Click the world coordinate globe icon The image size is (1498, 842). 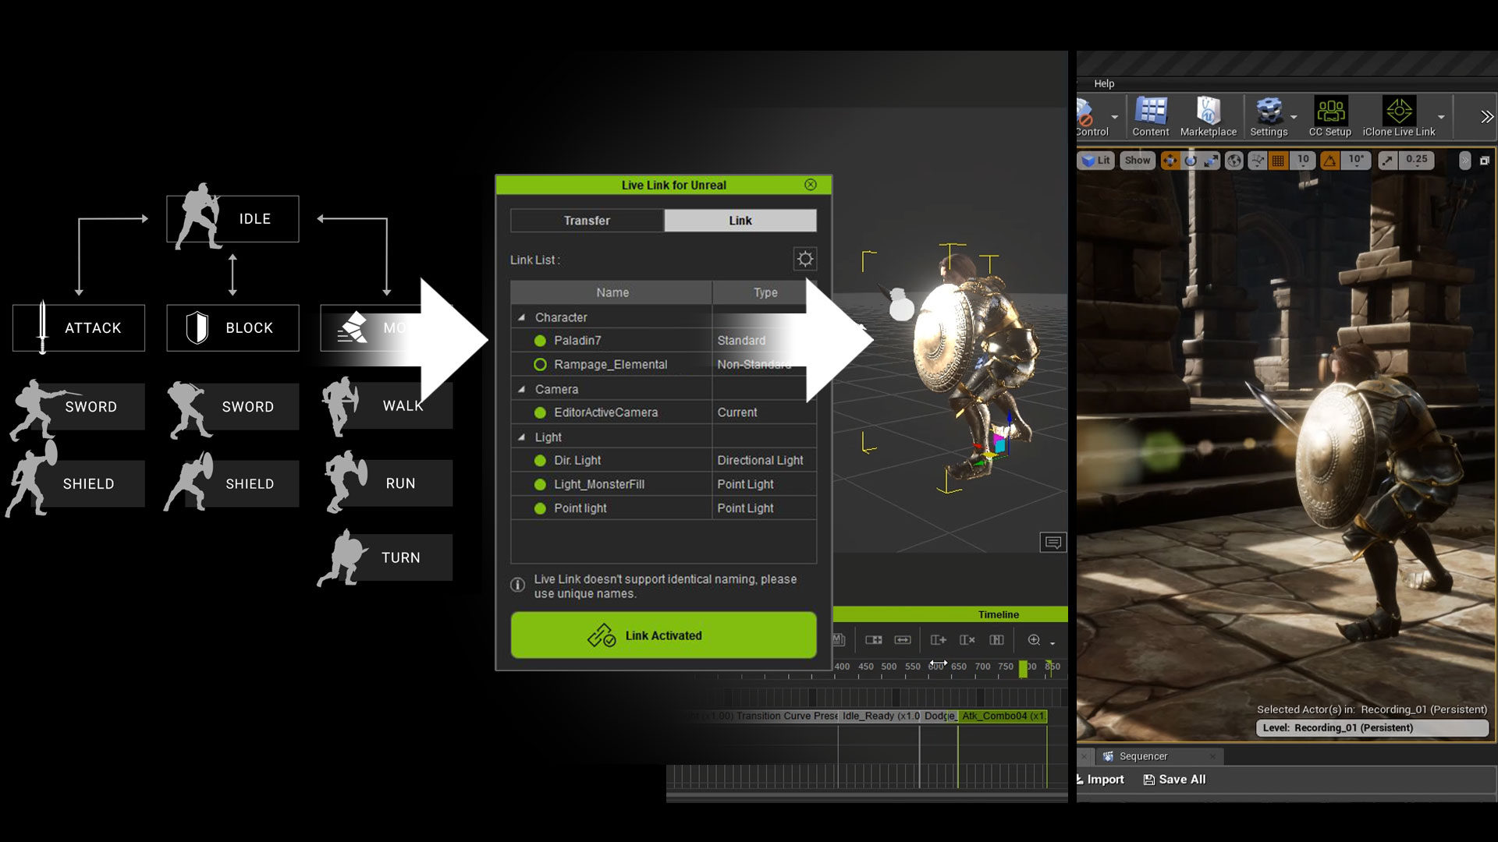pos(1234,161)
